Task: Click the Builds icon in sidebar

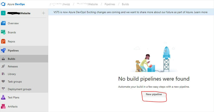Action: [3, 59]
